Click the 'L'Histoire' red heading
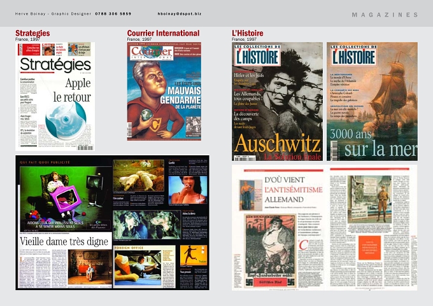The width and height of the screenshot is (433, 306). pyautogui.click(x=248, y=33)
